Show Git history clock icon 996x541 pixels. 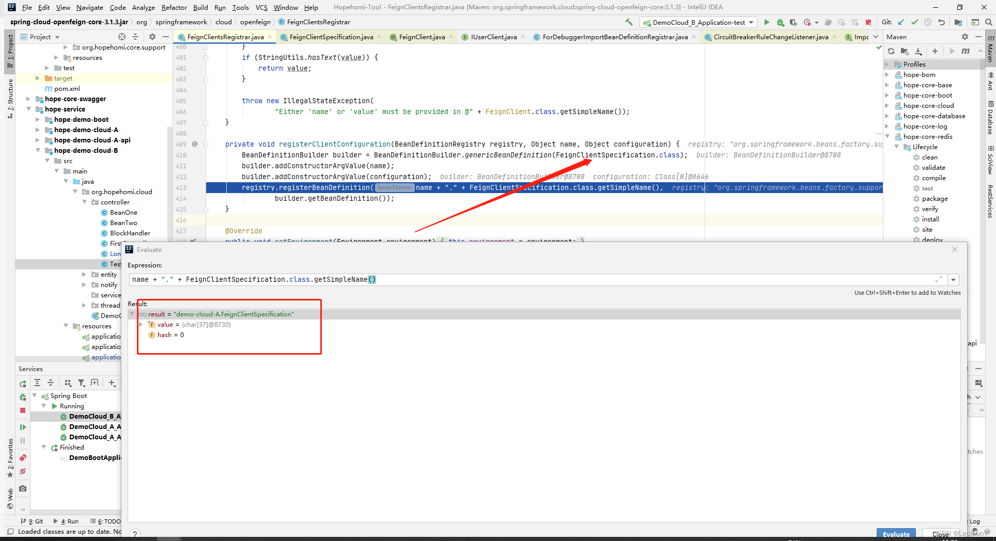928,22
